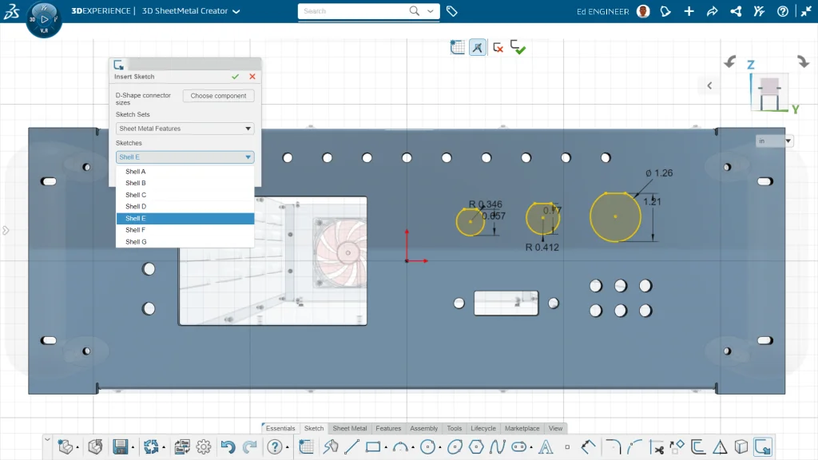Switch to the Sheet Metal tab
The height and width of the screenshot is (460, 818).
[349, 429]
